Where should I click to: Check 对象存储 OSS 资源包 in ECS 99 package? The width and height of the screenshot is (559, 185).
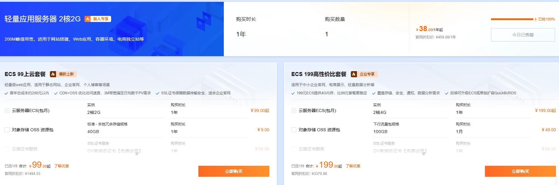pyautogui.click(x=7, y=130)
